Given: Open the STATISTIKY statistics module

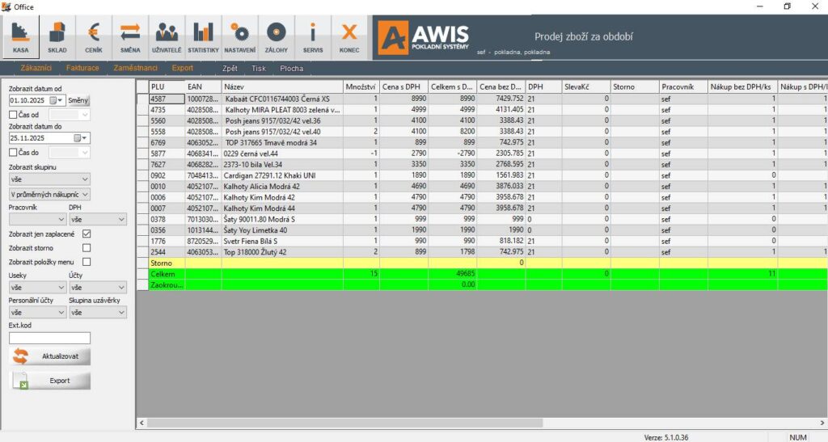Looking at the screenshot, I should (x=203, y=37).
